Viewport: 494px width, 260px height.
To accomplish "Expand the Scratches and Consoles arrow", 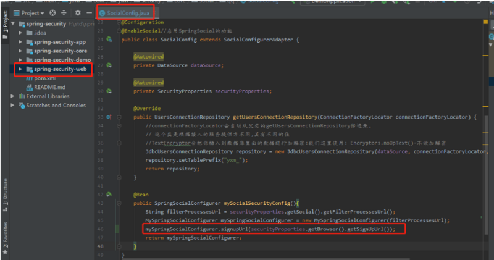I will click(12, 105).
